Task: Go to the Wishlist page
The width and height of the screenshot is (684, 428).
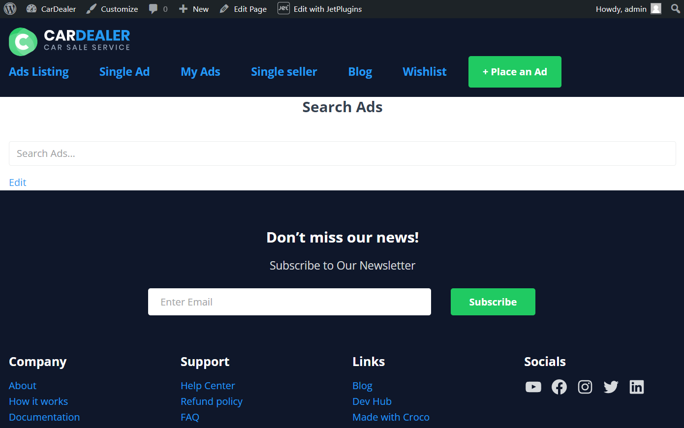Action: click(x=425, y=72)
